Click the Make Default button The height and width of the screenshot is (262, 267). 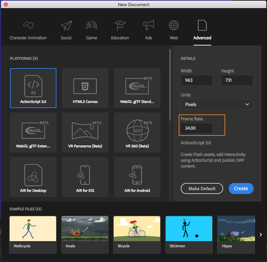point(202,188)
